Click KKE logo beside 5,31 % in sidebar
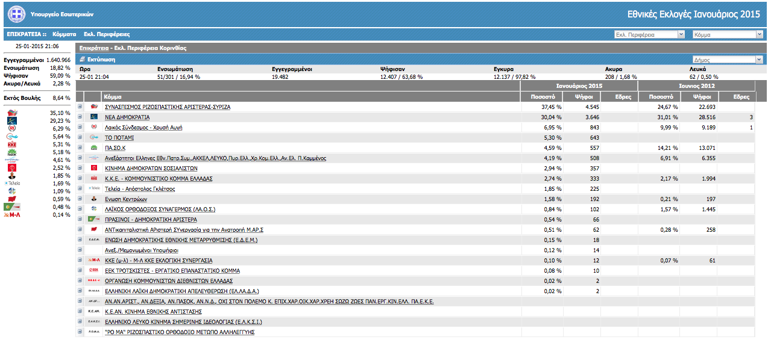 click(12, 144)
